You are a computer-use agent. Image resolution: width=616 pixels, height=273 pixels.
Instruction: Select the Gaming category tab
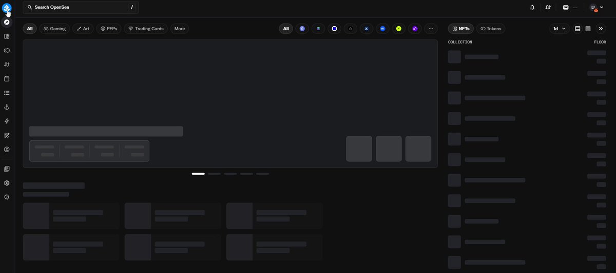(x=54, y=29)
